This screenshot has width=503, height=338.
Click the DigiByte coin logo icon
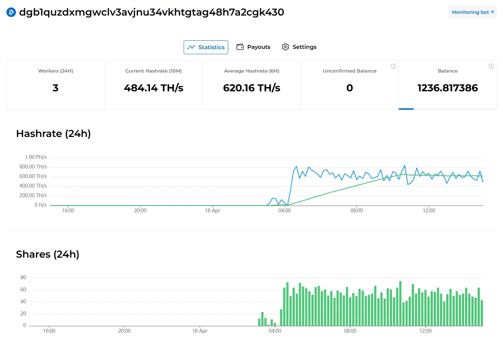pyautogui.click(x=11, y=12)
